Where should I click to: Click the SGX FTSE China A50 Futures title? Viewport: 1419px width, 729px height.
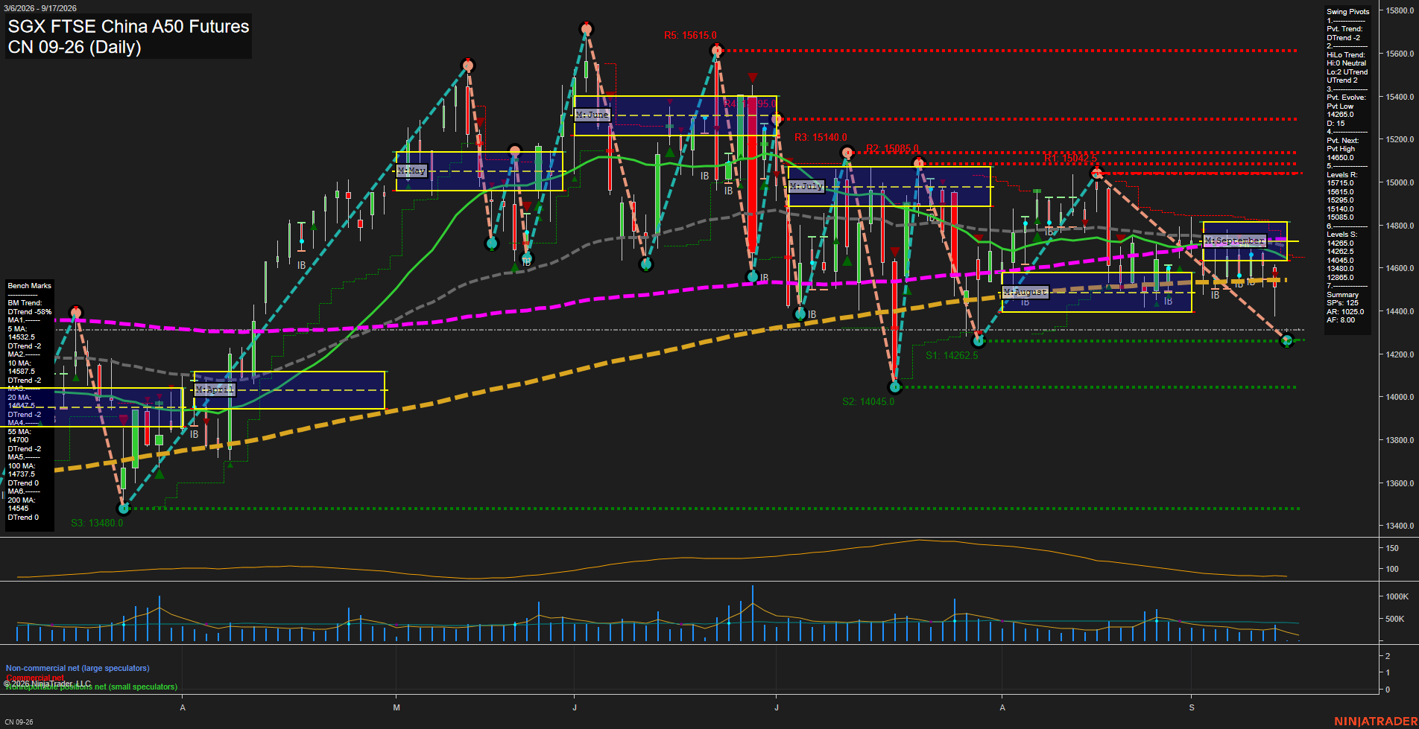[128, 27]
